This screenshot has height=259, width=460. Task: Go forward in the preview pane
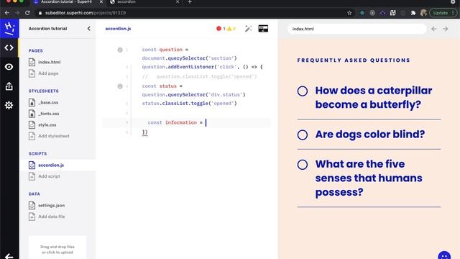click(x=446, y=29)
